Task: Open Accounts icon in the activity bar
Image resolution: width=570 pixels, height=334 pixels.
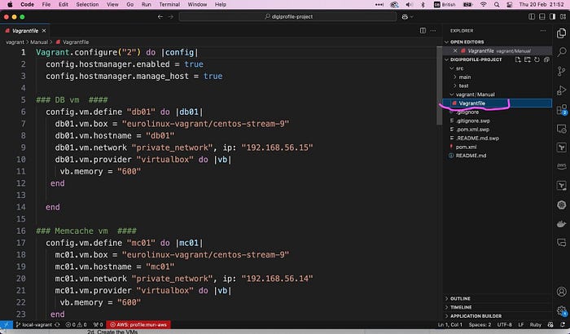Action: coord(561,292)
